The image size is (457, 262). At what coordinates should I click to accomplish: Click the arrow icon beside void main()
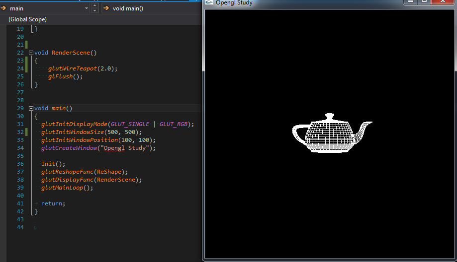[x=106, y=8]
